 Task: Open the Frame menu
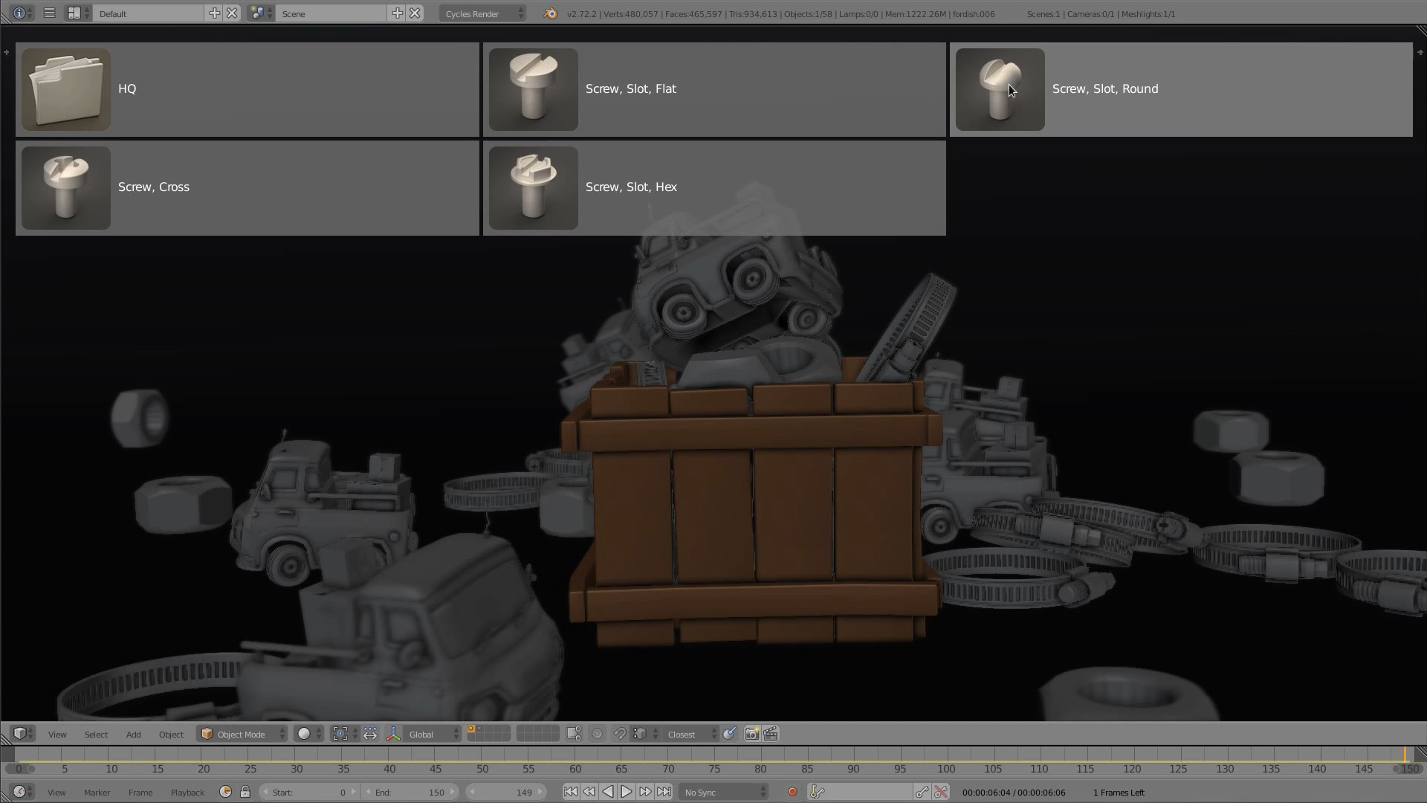(140, 792)
